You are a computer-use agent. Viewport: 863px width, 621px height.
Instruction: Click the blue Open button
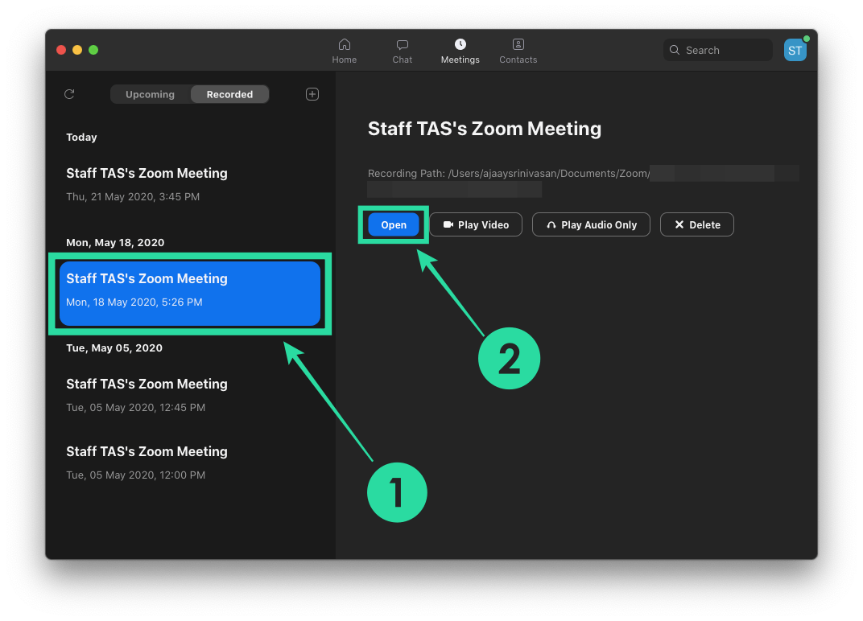394,224
